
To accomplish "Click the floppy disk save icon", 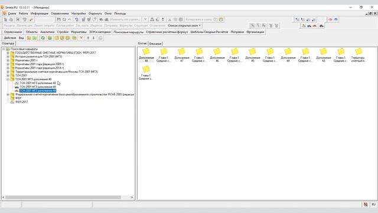I will (x=59, y=20).
